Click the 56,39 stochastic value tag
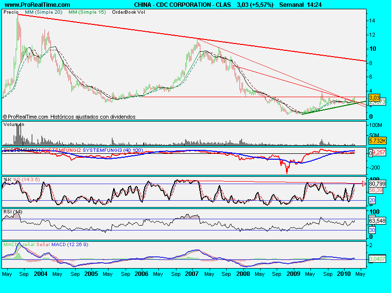 pyautogui.click(x=376, y=190)
